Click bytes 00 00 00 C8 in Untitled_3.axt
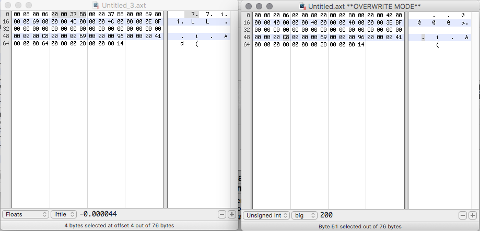Screen dimensions: 480x231 pos(31,36)
